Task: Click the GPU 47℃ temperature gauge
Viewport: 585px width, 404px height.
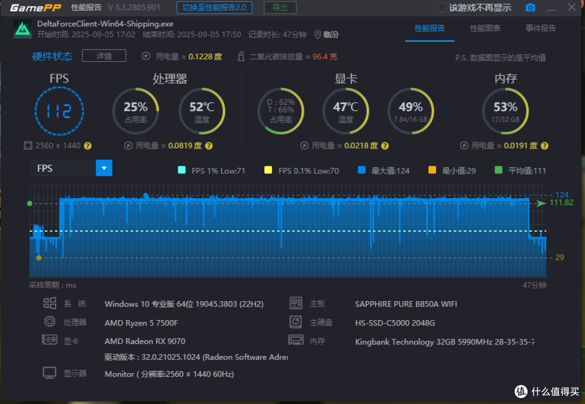Action: point(346,111)
